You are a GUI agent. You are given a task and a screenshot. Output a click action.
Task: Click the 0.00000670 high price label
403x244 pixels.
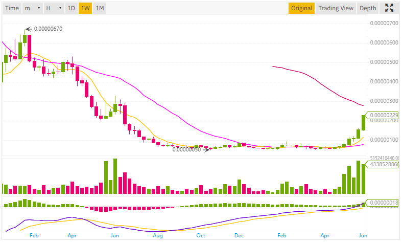[48, 29]
